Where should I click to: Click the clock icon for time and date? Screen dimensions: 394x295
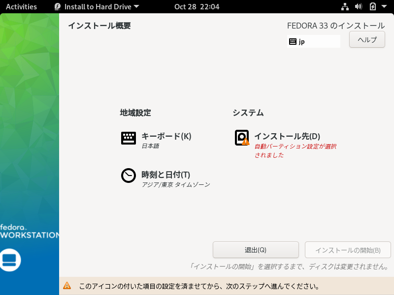point(129,176)
